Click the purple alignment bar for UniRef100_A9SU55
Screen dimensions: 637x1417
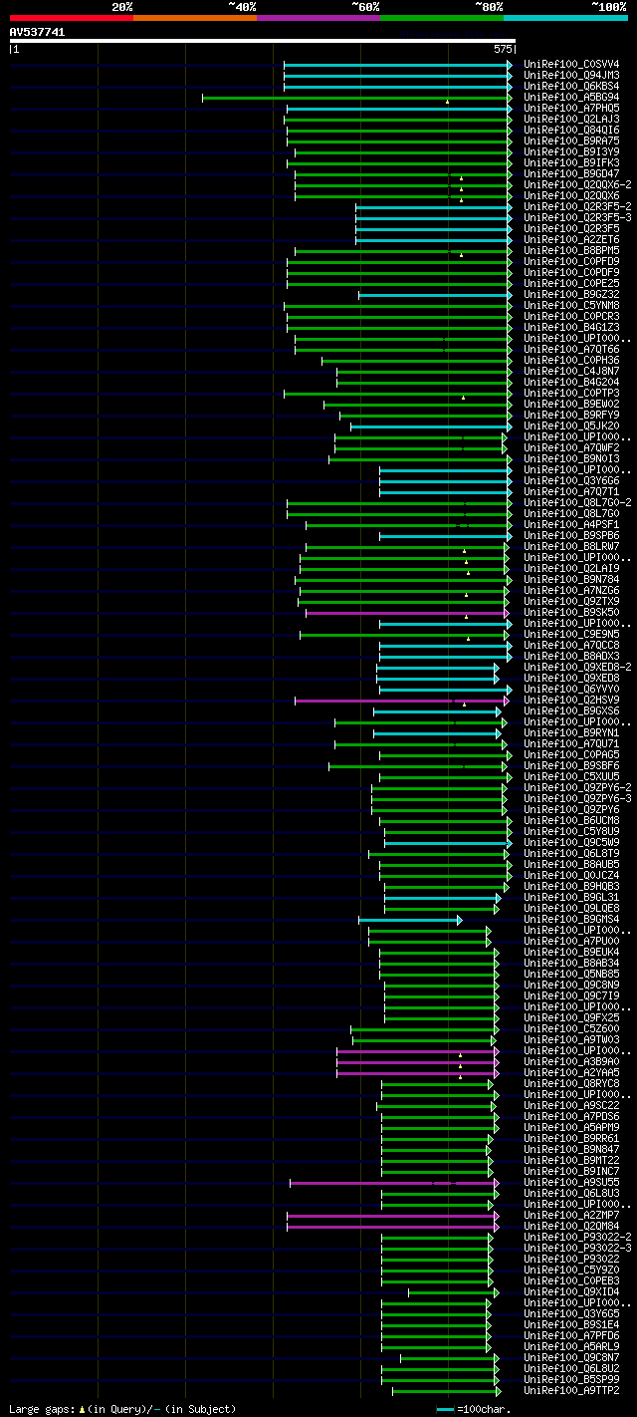(393, 1183)
